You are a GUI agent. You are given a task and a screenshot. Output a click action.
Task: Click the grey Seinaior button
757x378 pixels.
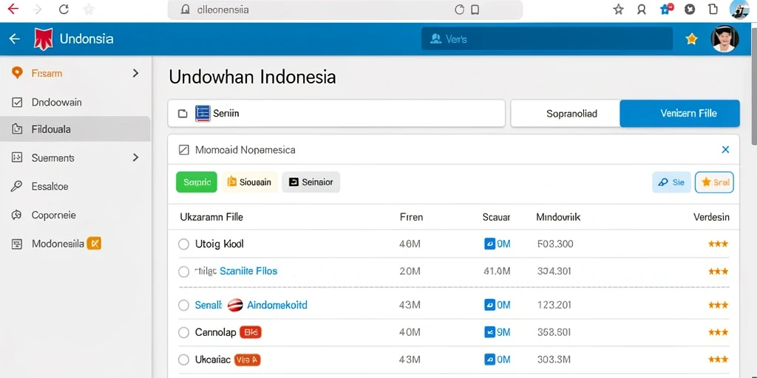click(311, 182)
